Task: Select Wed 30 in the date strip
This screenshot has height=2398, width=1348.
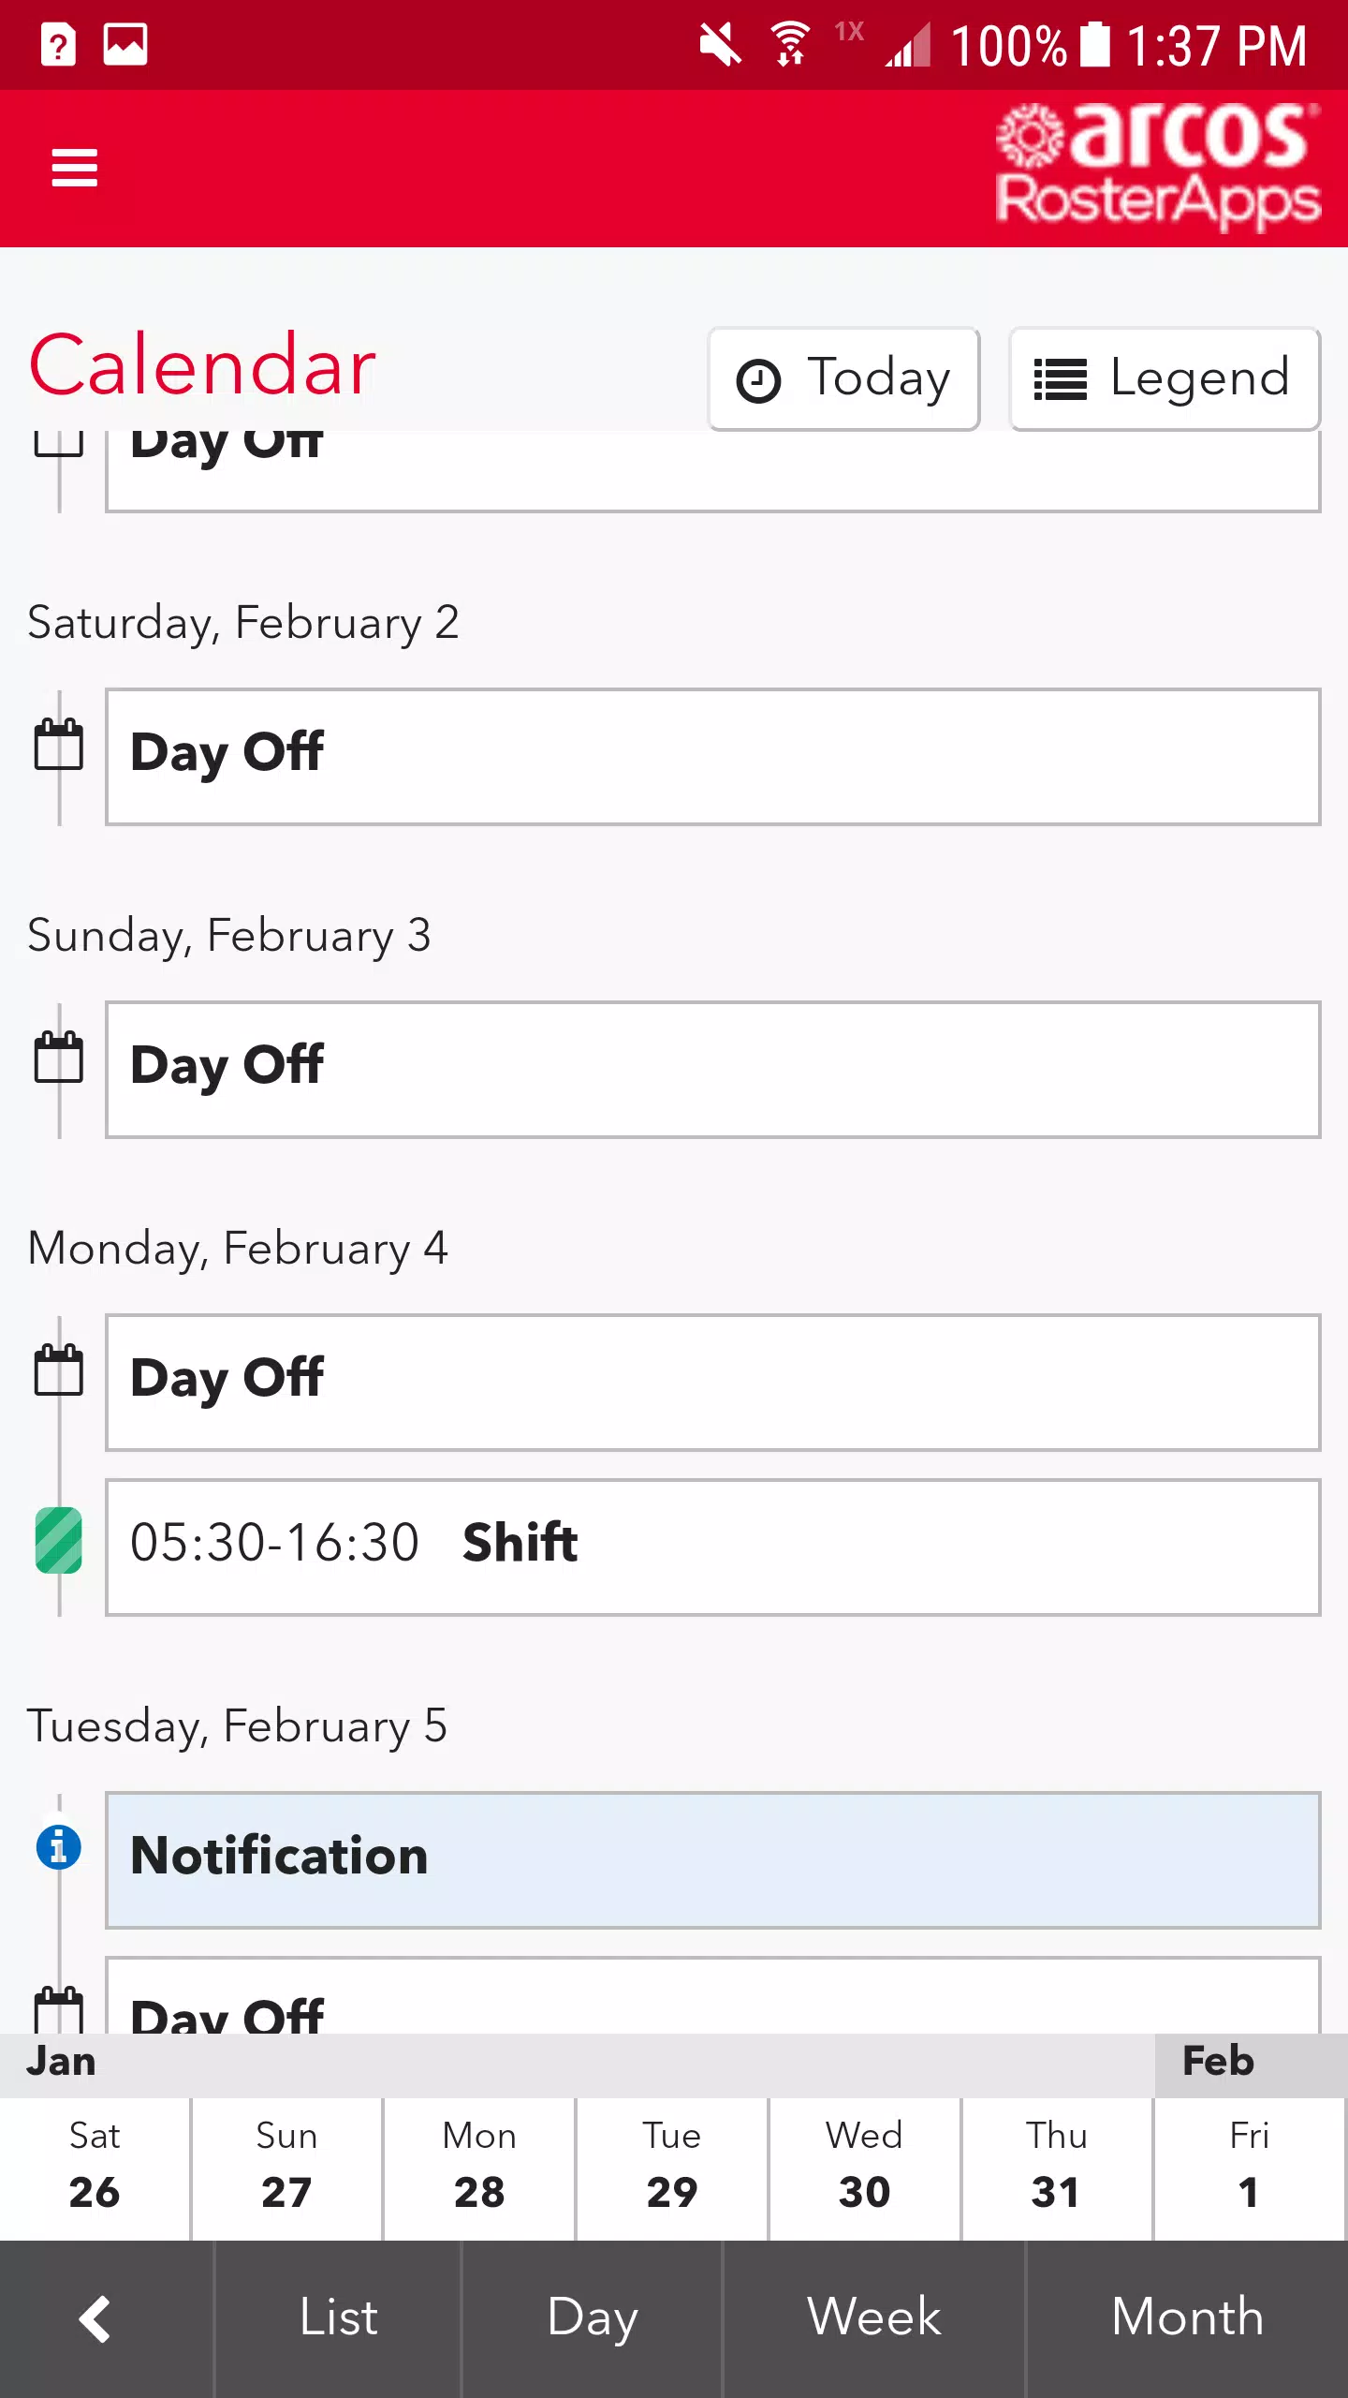Action: tap(864, 2168)
